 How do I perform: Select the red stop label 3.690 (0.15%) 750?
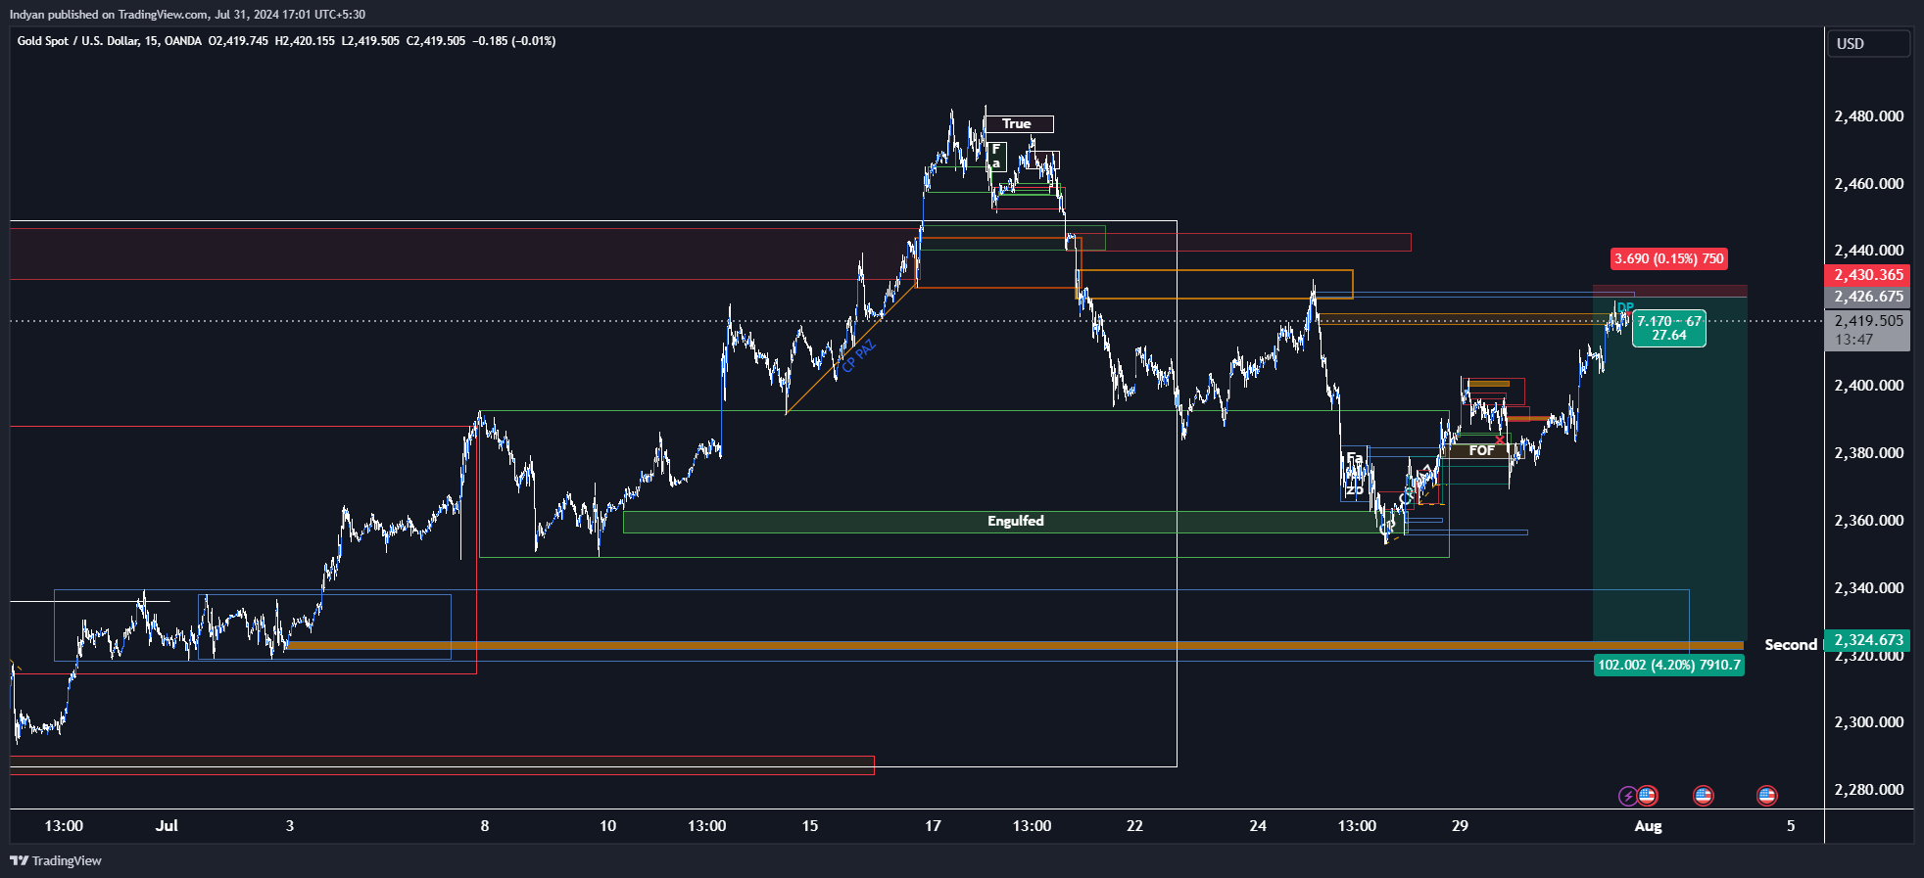coord(1669,258)
